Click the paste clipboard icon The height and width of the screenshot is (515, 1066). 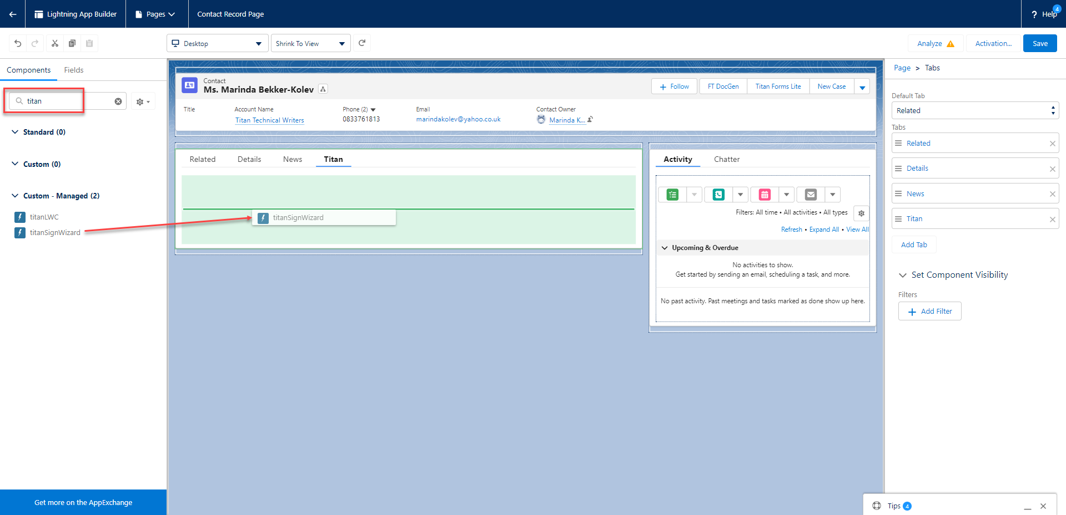(89, 43)
